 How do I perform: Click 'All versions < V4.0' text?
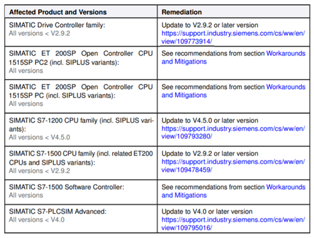point(37,220)
